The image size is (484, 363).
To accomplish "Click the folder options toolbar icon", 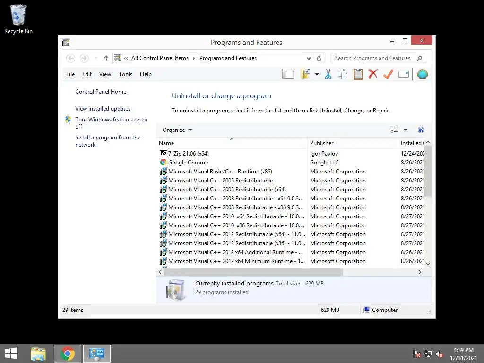I will pos(305,74).
